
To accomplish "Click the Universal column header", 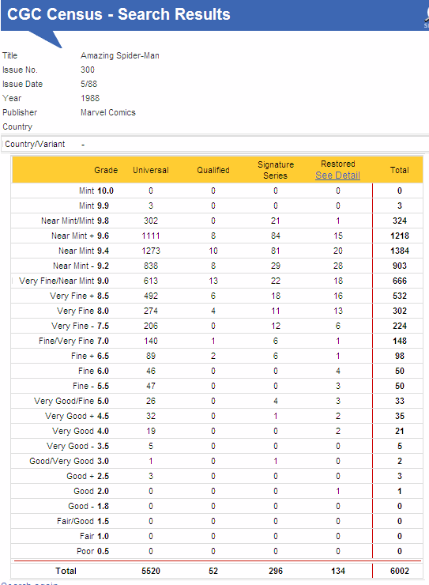I will click(151, 170).
